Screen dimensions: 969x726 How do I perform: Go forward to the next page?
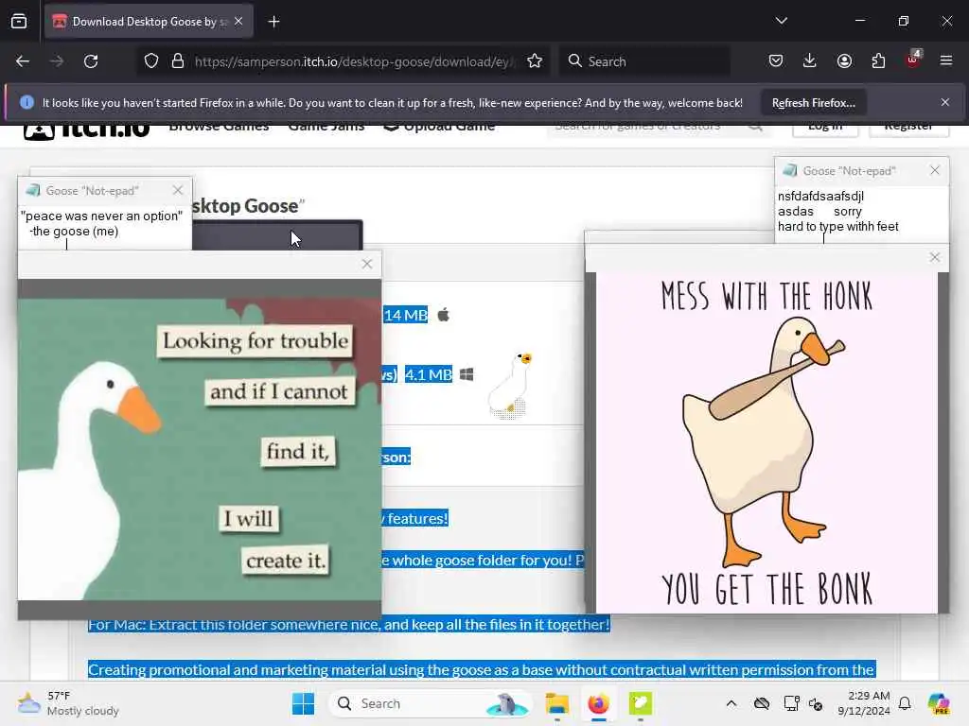56,61
